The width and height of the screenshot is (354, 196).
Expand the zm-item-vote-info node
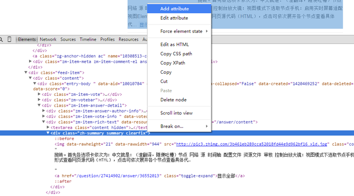pos(44,116)
